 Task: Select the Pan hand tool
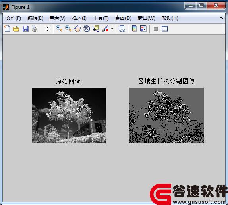click(x=77, y=29)
